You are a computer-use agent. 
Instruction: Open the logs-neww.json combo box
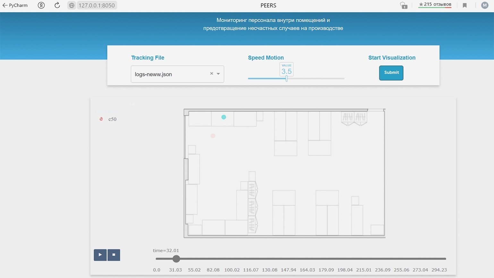pos(170,74)
